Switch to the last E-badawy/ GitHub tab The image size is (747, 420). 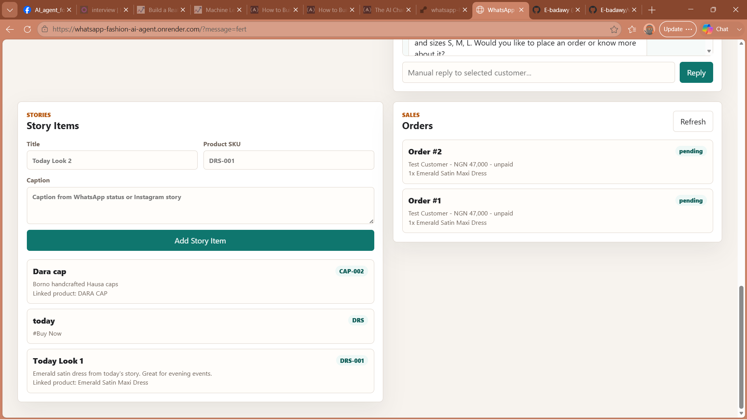tap(609, 10)
